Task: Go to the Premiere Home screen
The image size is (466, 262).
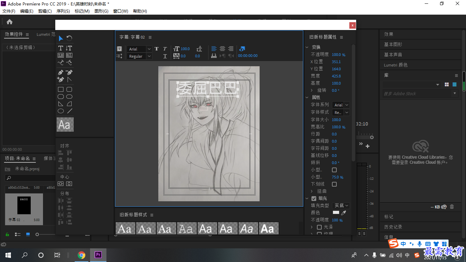Action: [x=10, y=22]
